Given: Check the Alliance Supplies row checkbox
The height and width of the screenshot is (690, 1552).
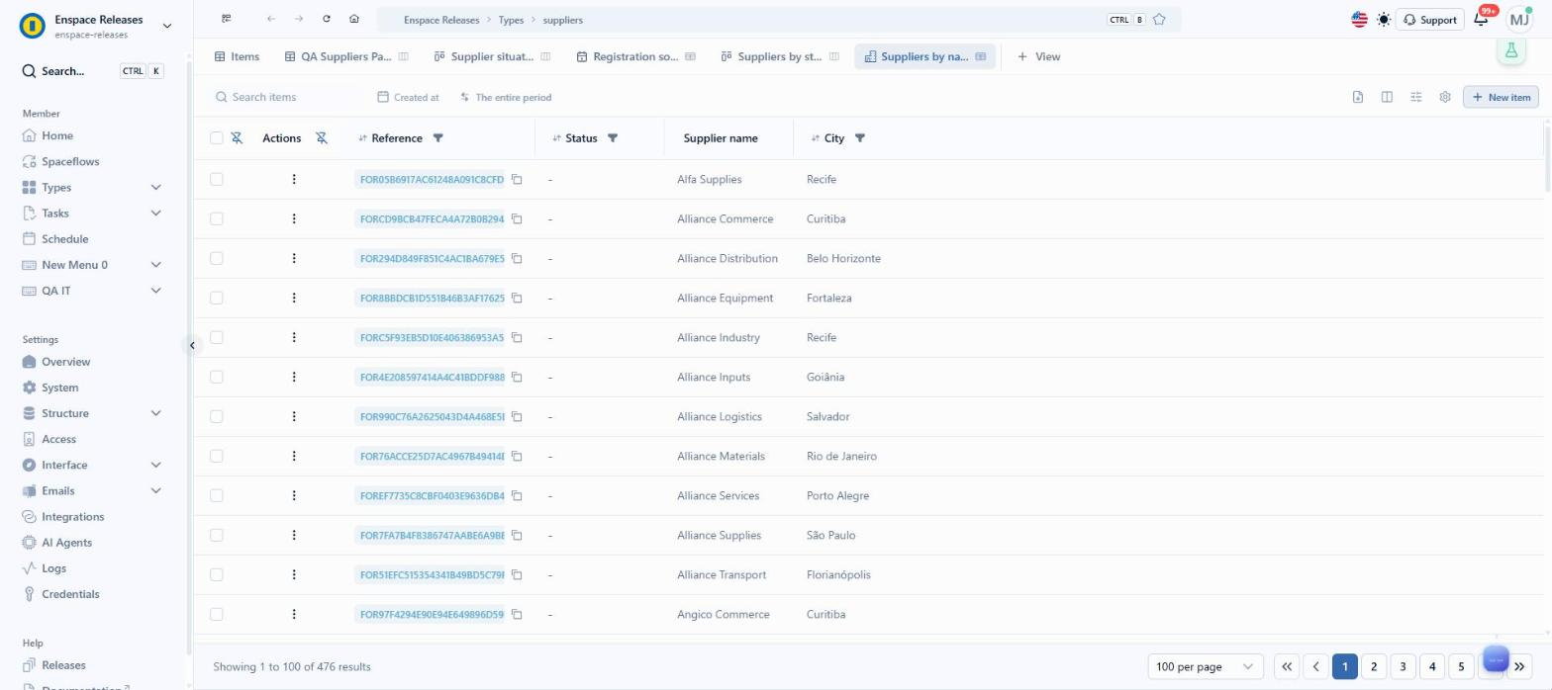Looking at the screenshot, I should [x=217, y=535].
